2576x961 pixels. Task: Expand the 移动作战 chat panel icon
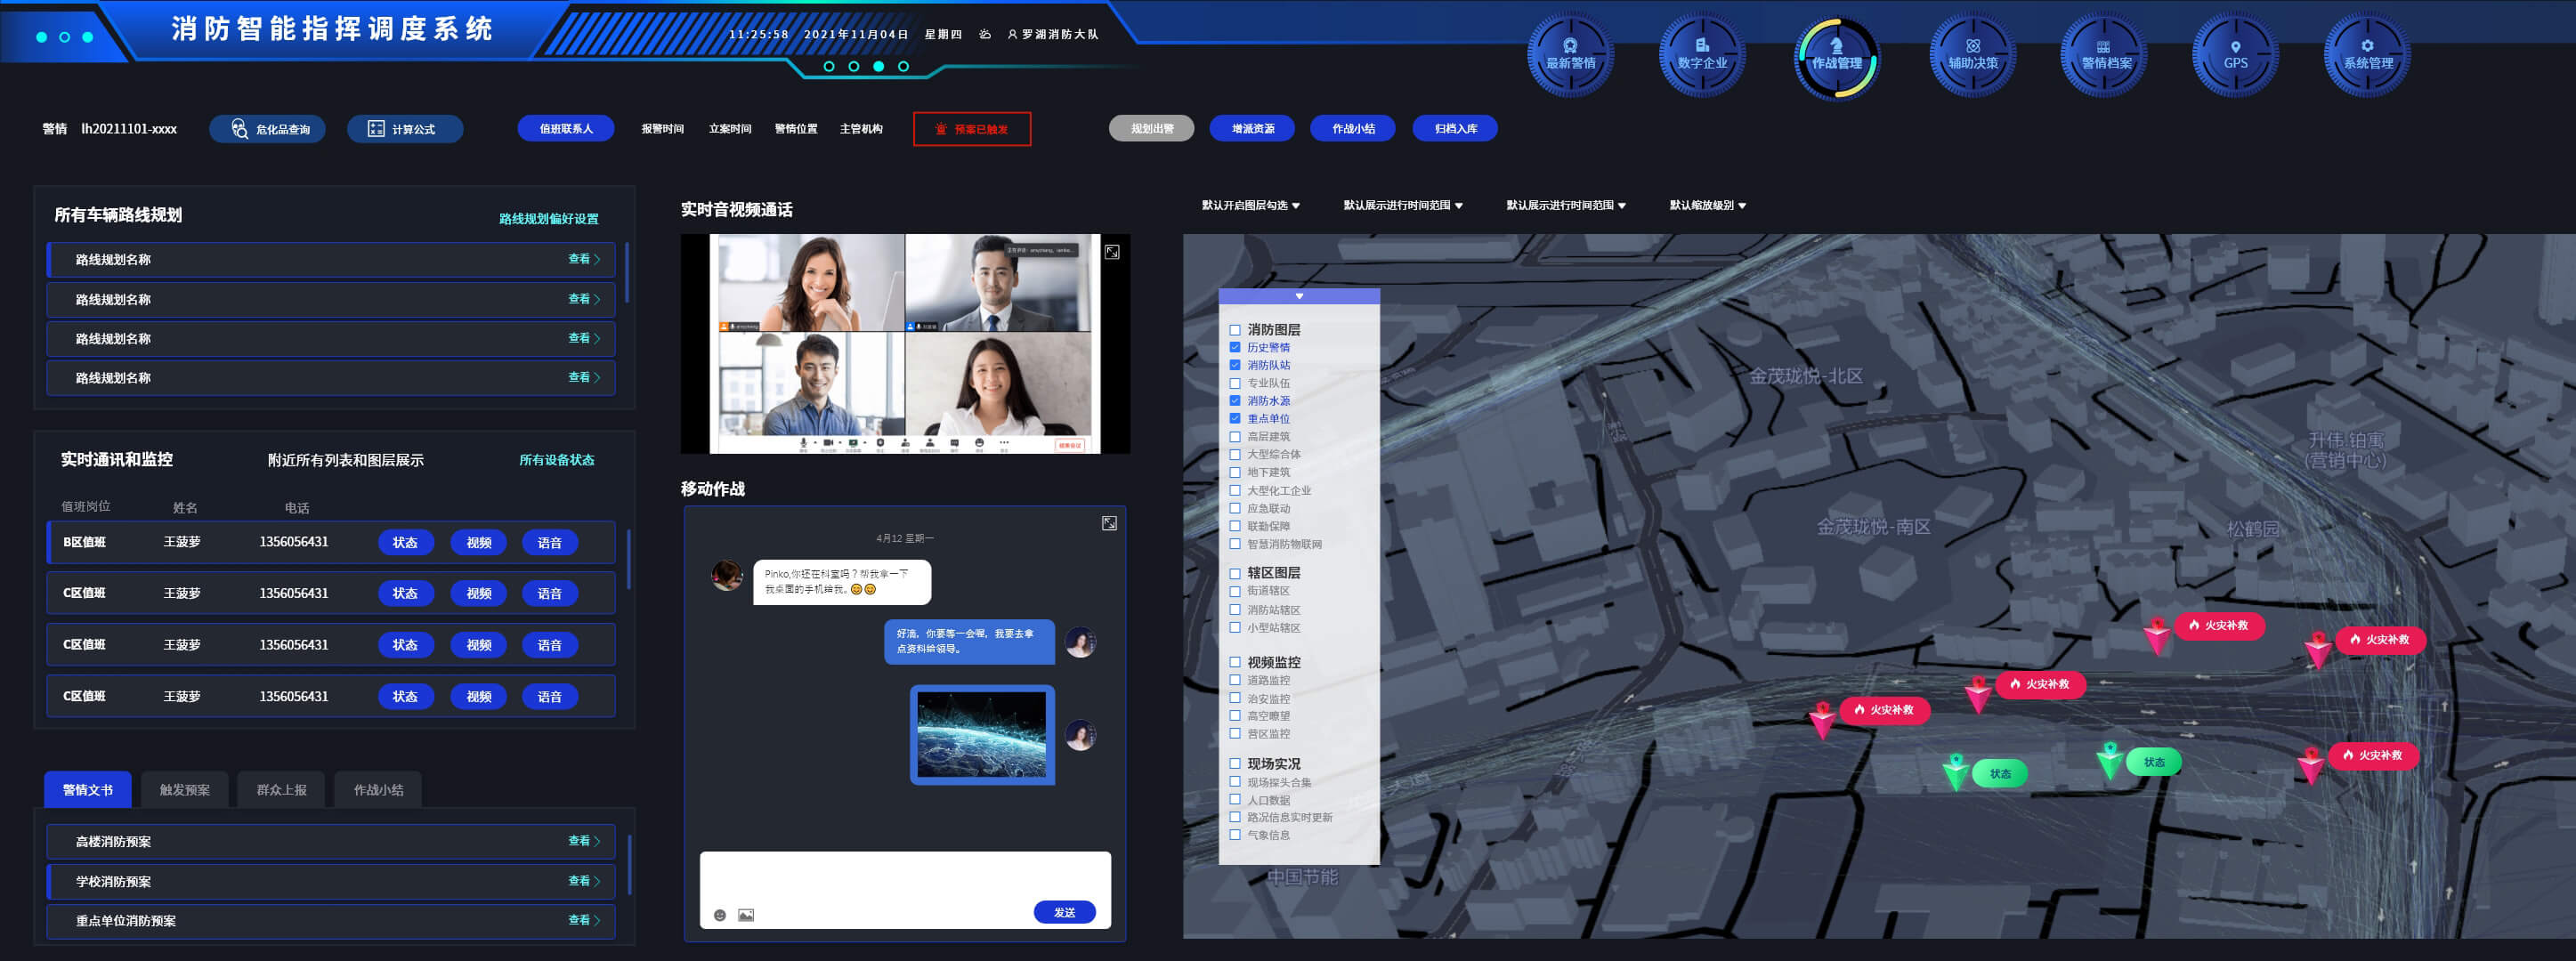pos(1109,523)
